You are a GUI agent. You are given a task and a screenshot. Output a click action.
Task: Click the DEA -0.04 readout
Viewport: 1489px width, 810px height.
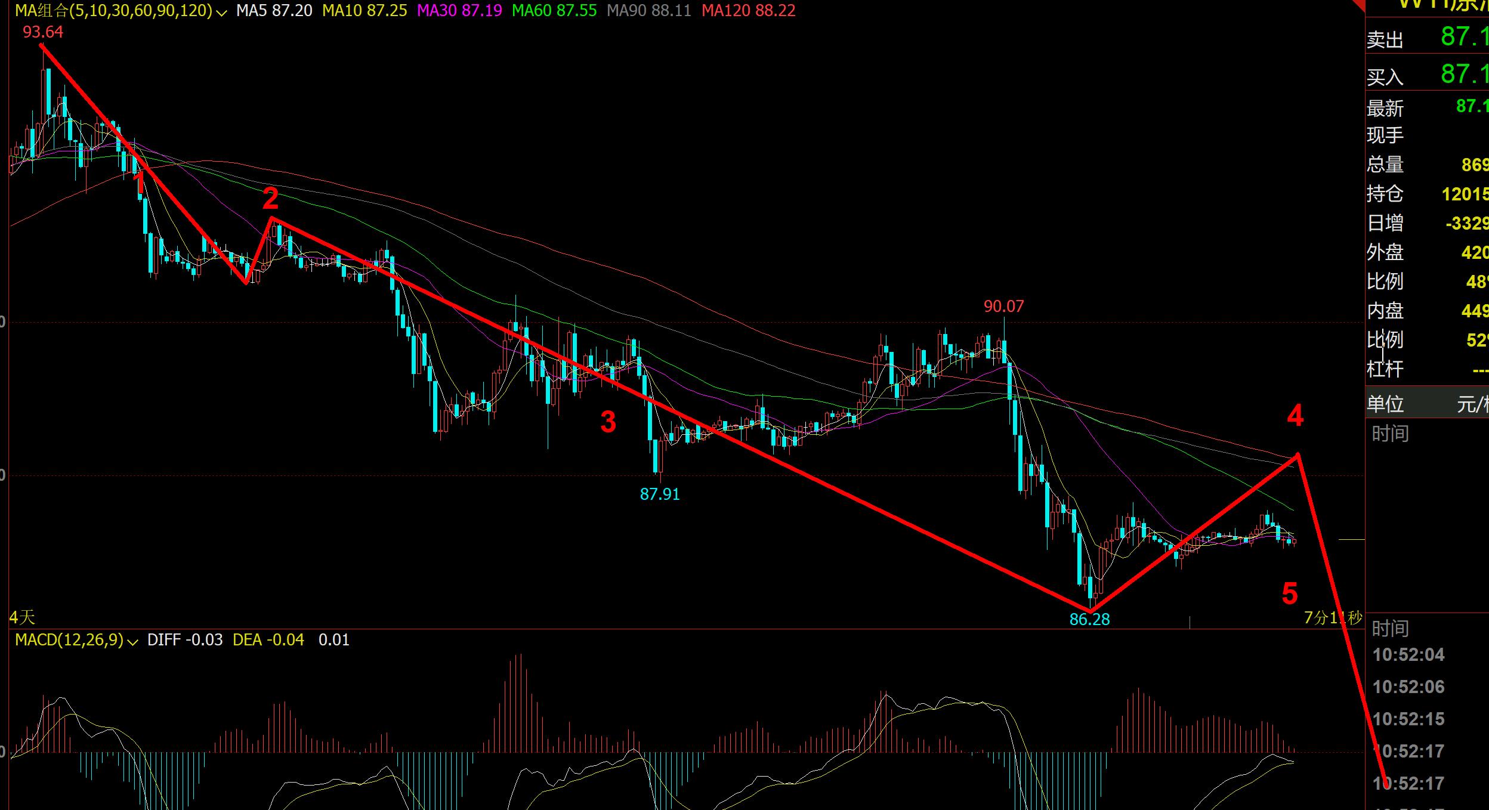pos(268,640)
